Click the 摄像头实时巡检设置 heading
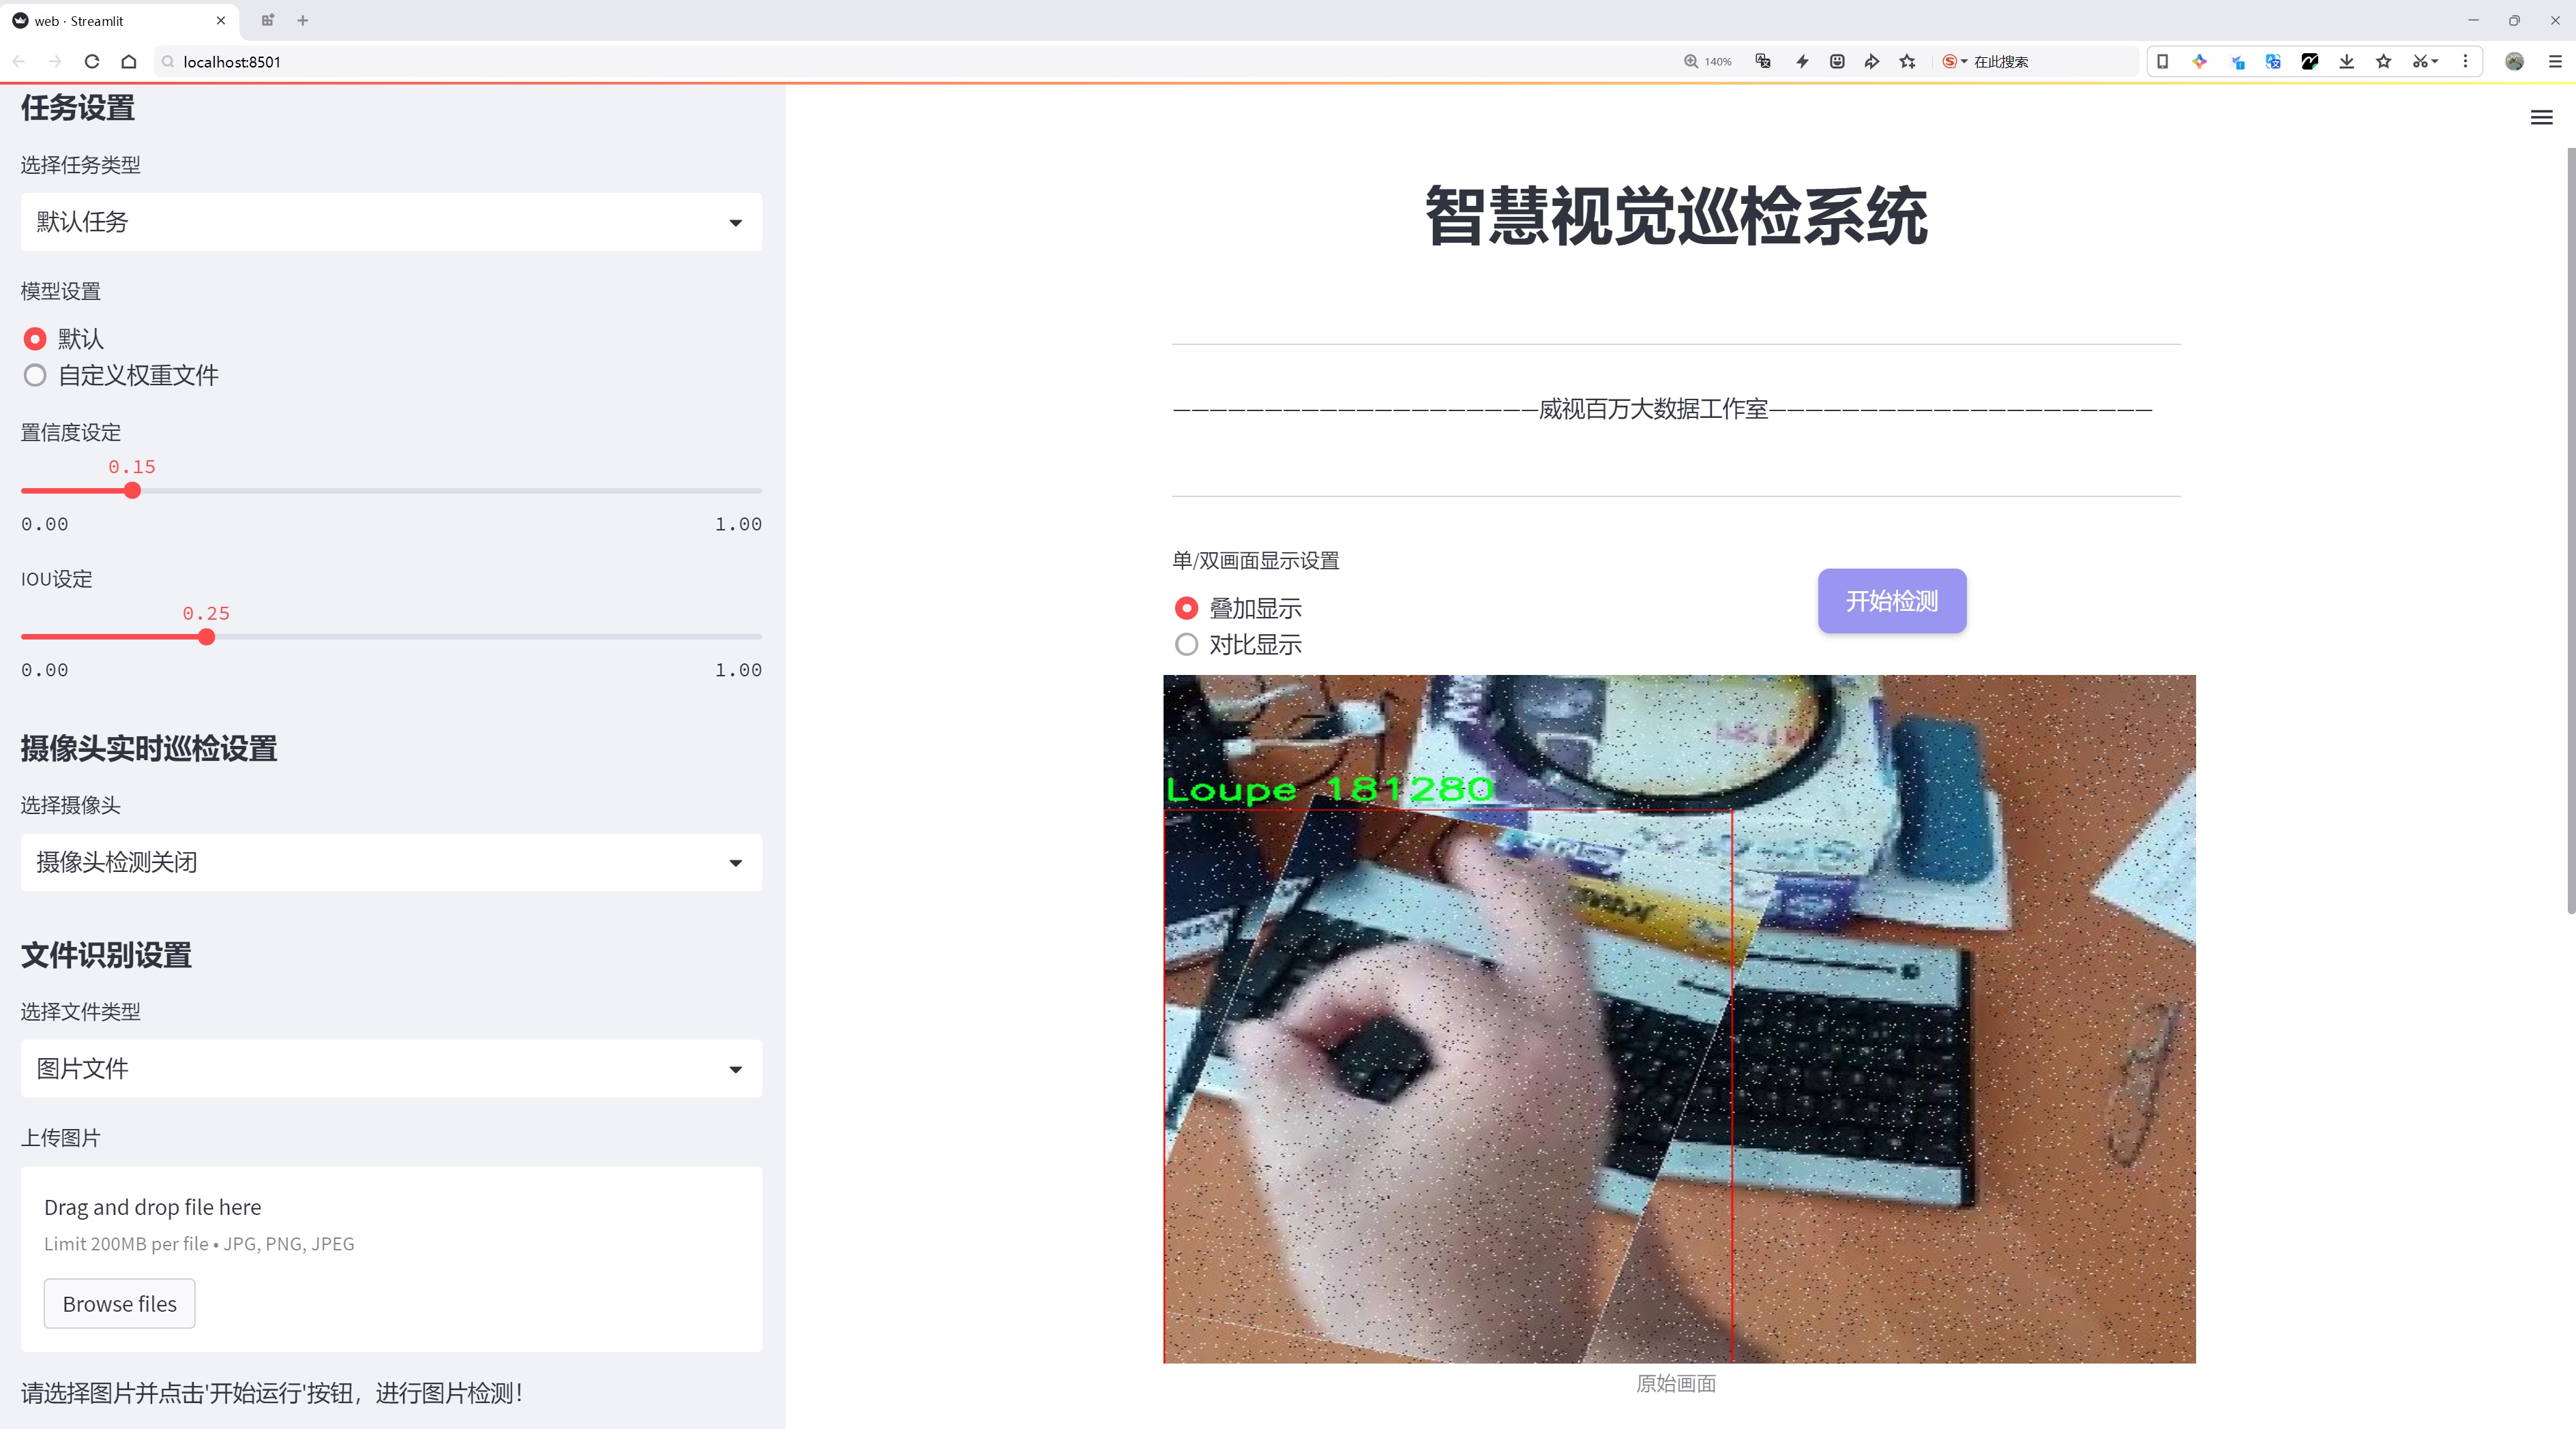The image size is (2576, 1429). point(149,749)
